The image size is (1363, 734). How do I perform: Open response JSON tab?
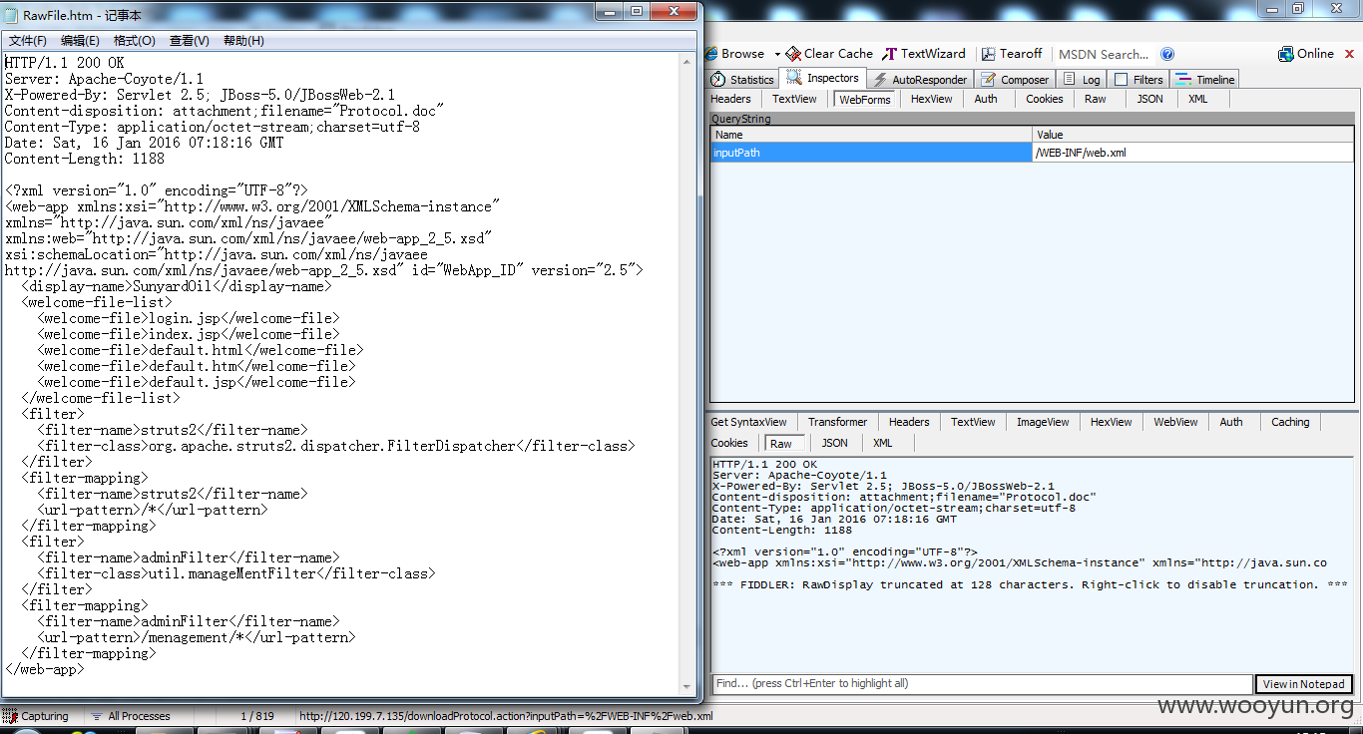point(834,443)
